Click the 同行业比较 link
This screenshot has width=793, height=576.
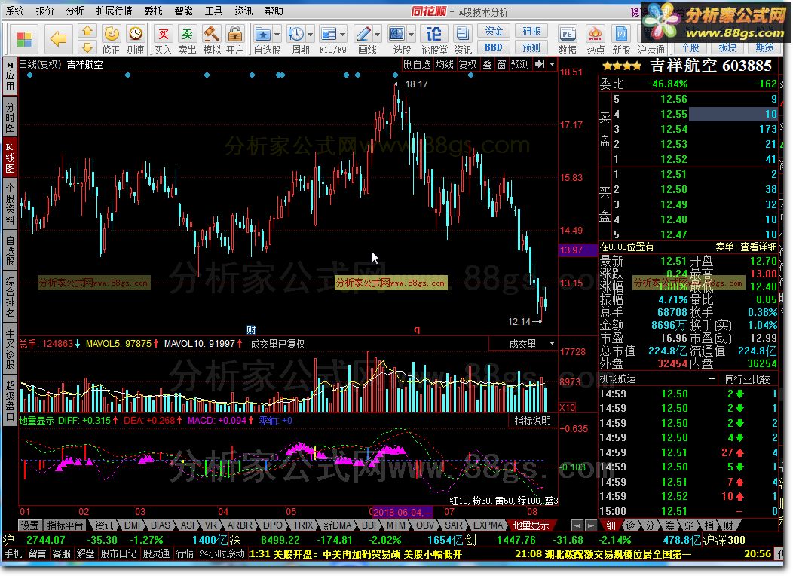coord(748,378)
